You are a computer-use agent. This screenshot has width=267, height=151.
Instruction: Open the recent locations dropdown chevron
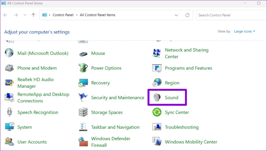[25, 15]
